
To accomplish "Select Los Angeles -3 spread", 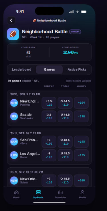I will (x=49, y=155).
